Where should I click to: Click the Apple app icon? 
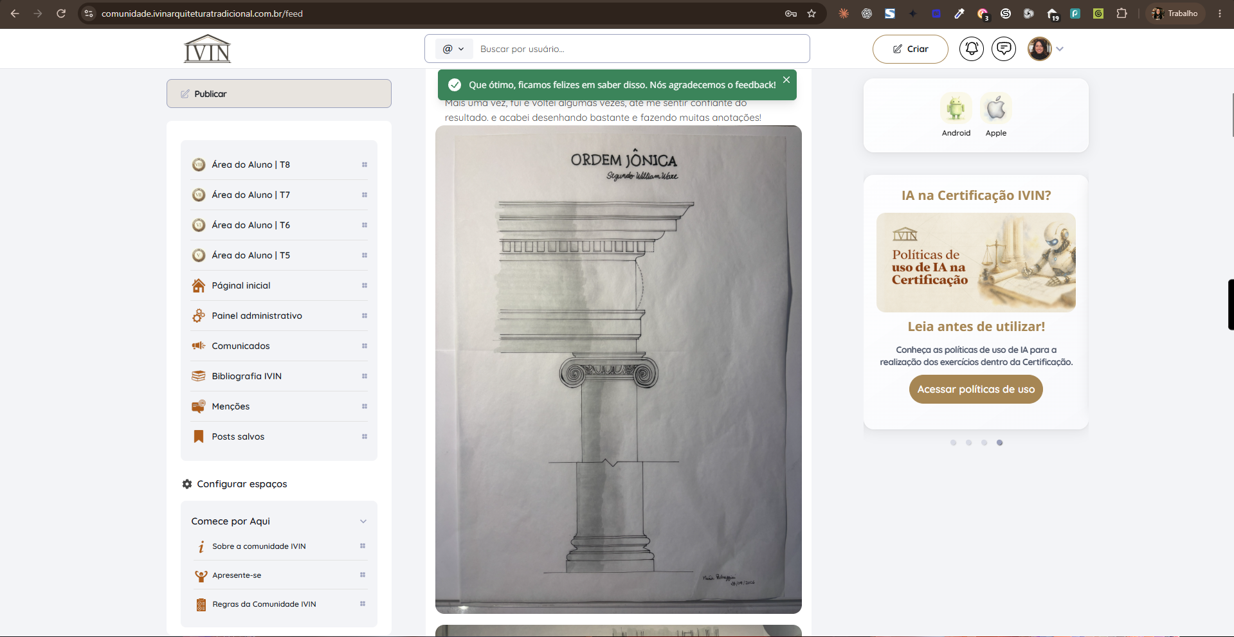(x=996, y=108)
